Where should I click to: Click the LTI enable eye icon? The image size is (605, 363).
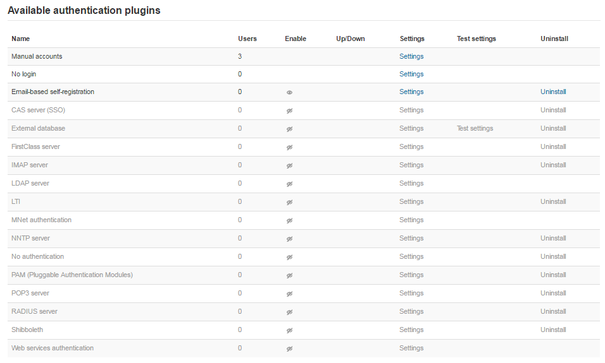coord(289,202)
